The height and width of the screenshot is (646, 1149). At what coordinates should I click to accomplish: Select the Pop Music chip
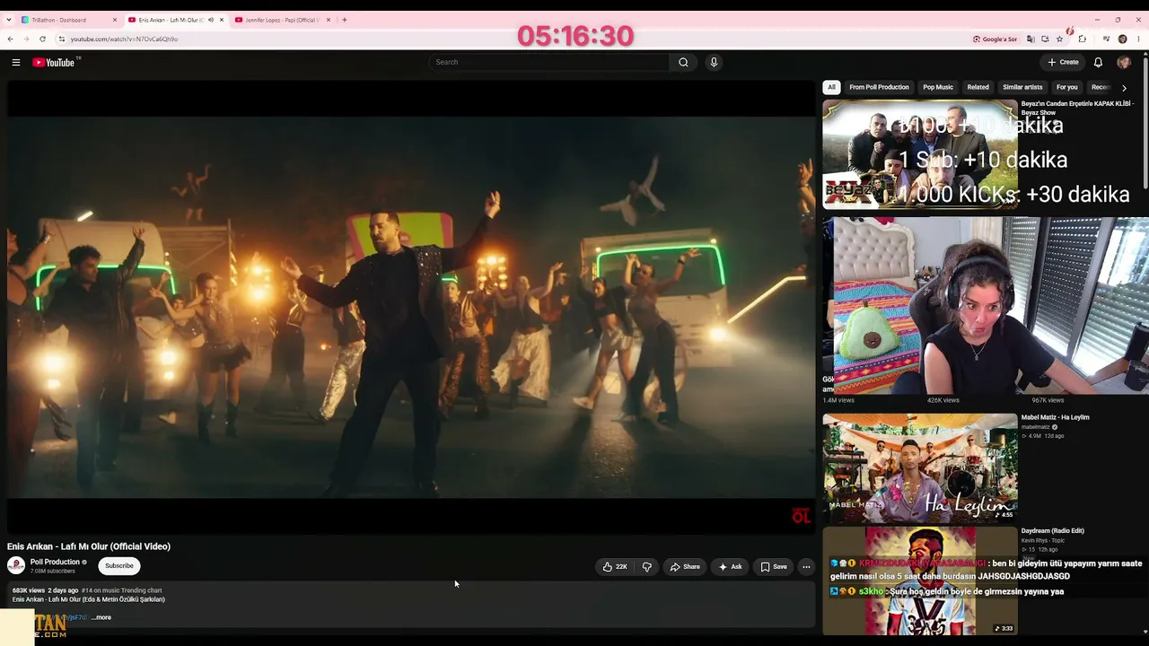point(938,87)
